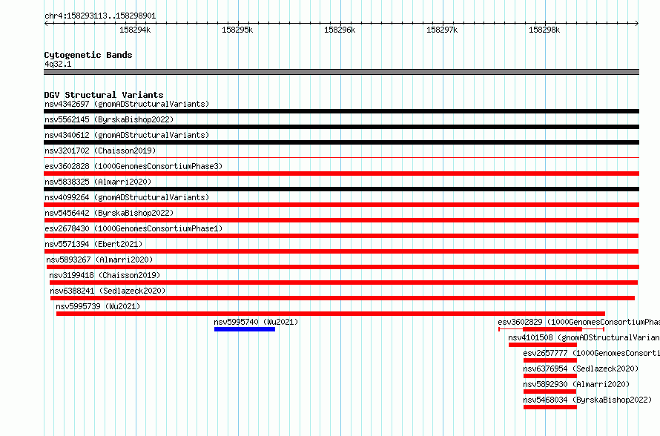660x436 pixels.
Task: Open nsv6388241 Sedlazeck2020 label
Action: click(x=108, y=291)
